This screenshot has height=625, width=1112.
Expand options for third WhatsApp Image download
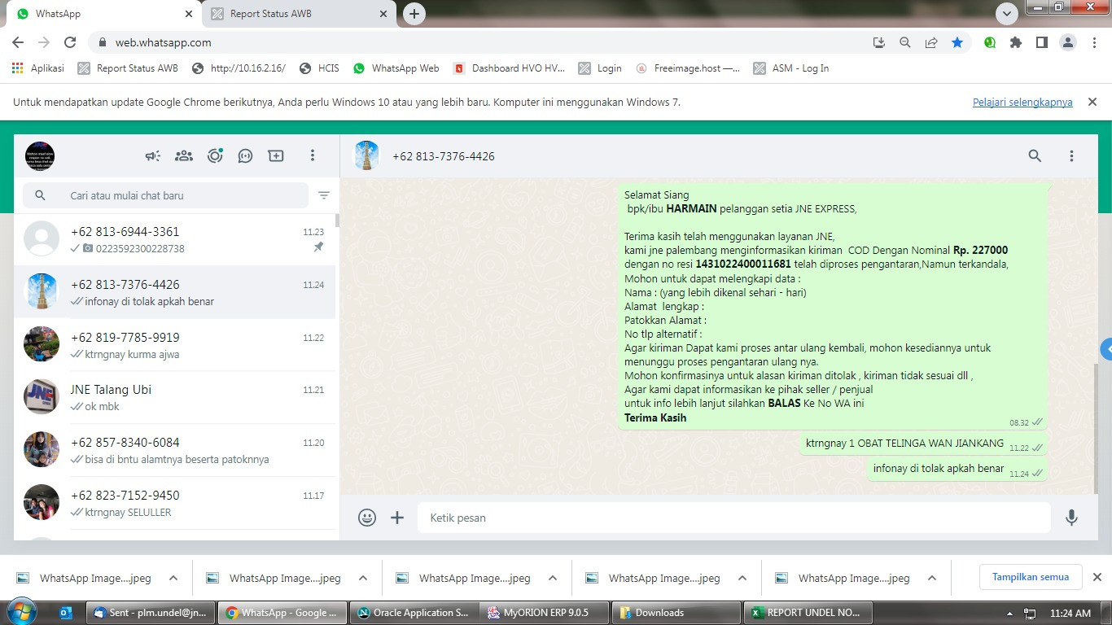point(553,578)
